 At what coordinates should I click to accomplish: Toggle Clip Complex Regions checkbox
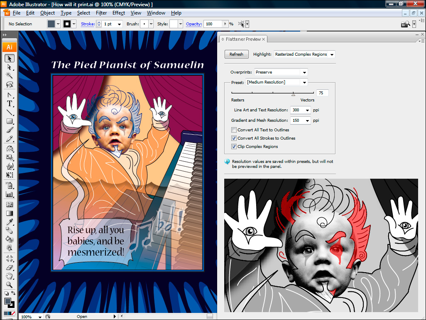[234, 147]
